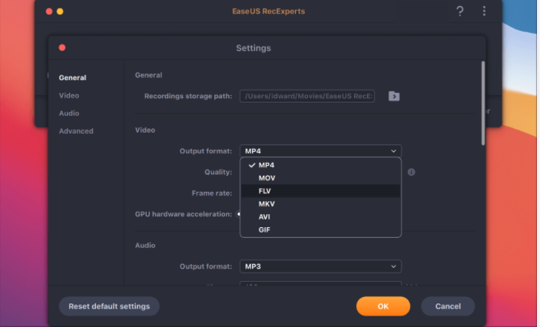This screenshot has width=540, height=327.
Task: Choose GIF from the format list
Action: tap(320, 230)
